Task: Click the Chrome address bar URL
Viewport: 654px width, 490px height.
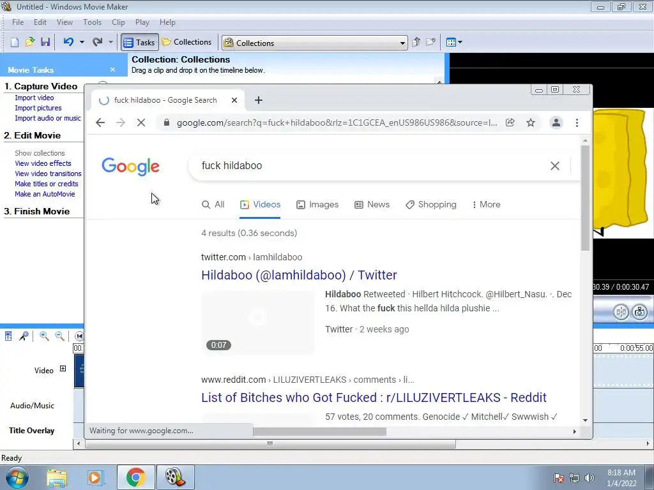Action: 337,123
